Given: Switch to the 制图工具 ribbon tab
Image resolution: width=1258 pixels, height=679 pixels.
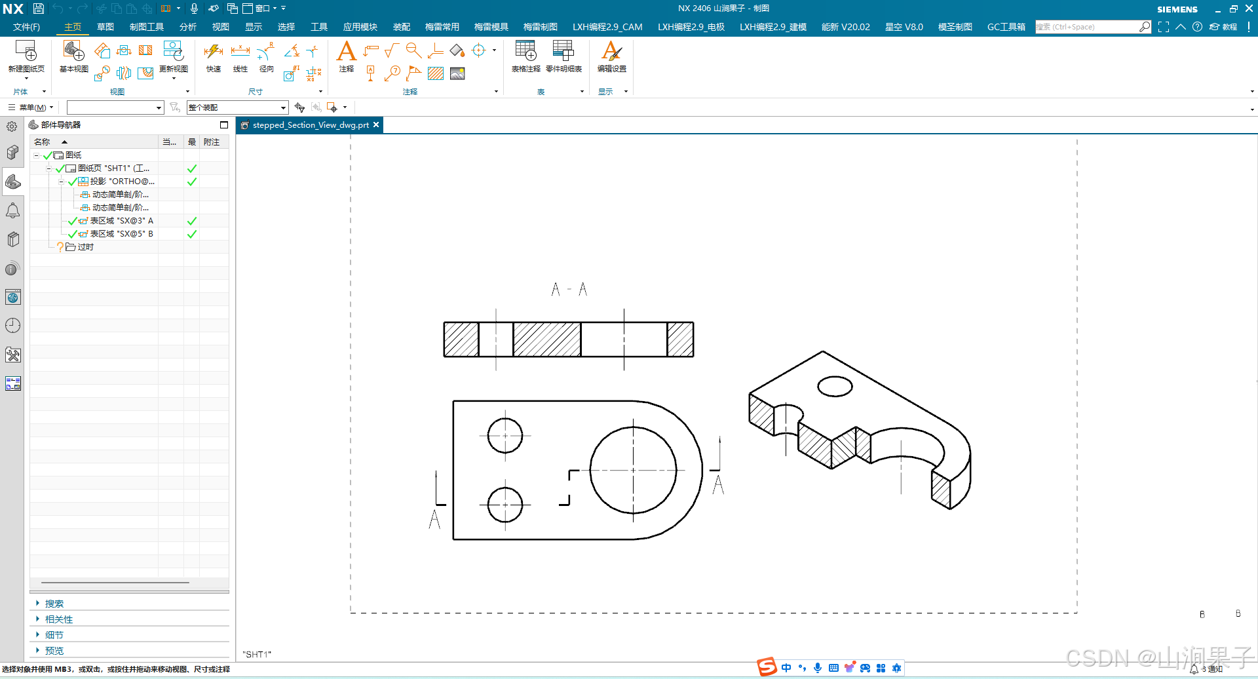Looking at the screenshot, I should point(147,27).
